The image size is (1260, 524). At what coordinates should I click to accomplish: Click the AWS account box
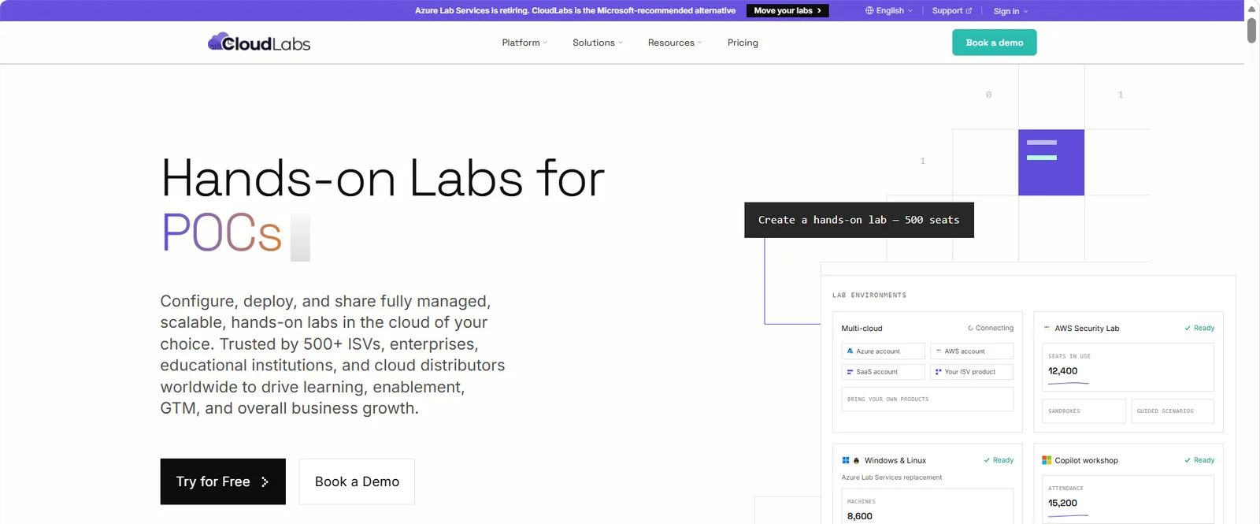click(972, 351)
